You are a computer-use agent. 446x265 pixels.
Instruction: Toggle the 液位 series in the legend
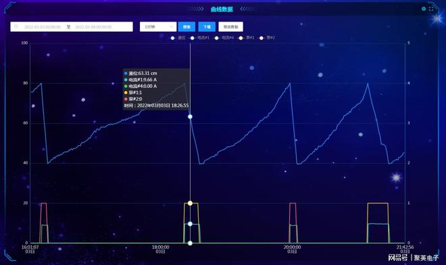tap(178, 38)
